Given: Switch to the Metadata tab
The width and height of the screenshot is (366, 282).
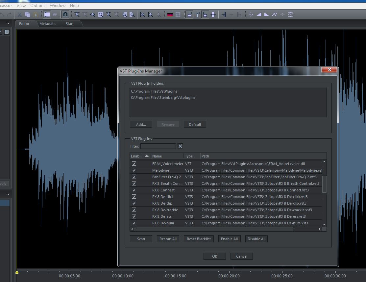Looking at the screenshot, I should 47,24.
